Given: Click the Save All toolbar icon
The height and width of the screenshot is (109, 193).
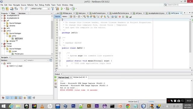Looking at the screenshot, I should pos(16,9).
